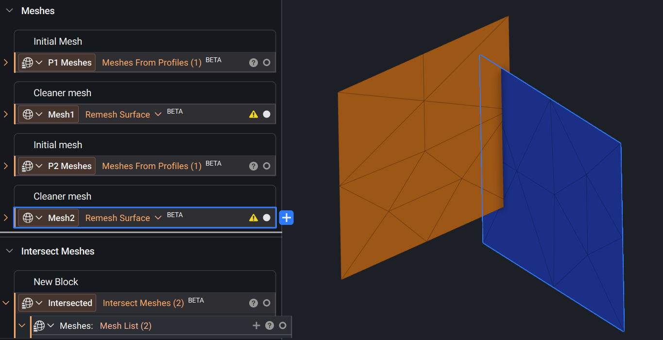The width and height of the screenshot is (663, 340).
Task: Open the Mesh1 Remesh Surface dropdown
Action: pos(158,115)
